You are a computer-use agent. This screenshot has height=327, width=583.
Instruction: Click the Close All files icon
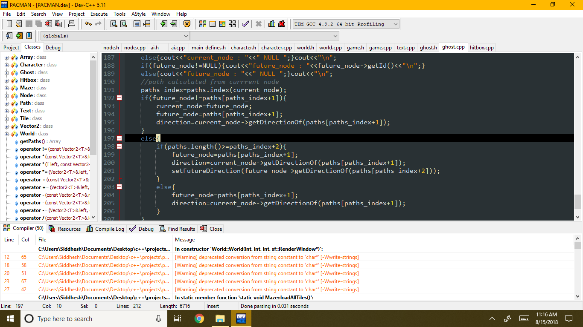(58, 24)
